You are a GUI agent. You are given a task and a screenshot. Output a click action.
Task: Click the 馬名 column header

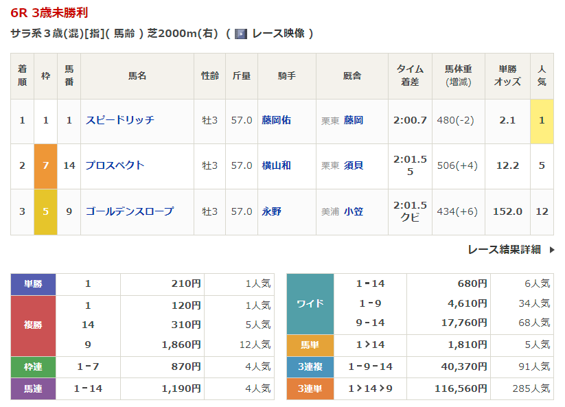click(137, 76)
